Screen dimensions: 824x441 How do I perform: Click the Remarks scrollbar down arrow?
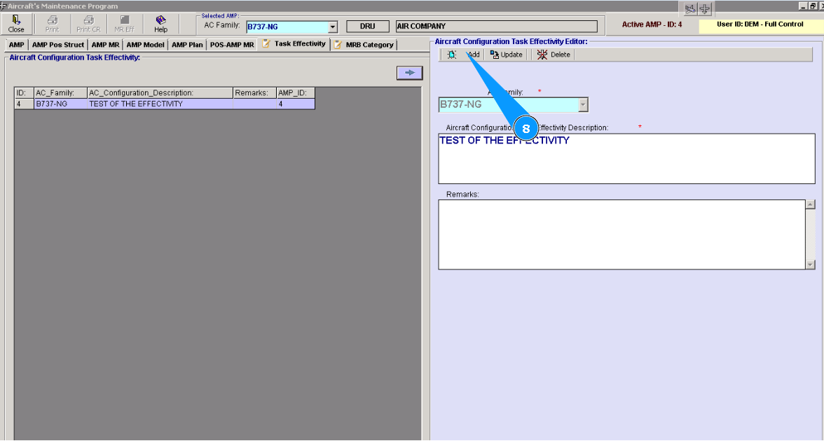[x=810, y=265]
